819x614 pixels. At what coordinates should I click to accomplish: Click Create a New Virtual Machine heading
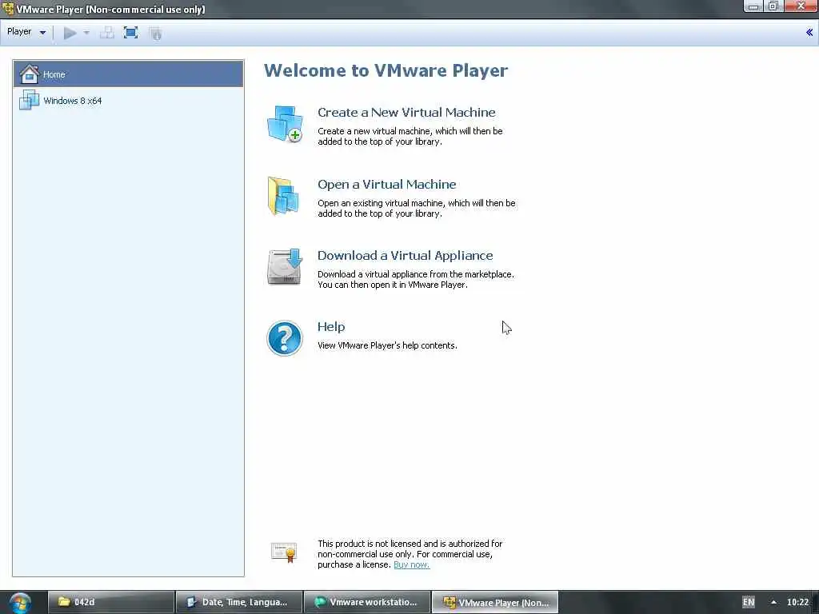tap(406, 112)
